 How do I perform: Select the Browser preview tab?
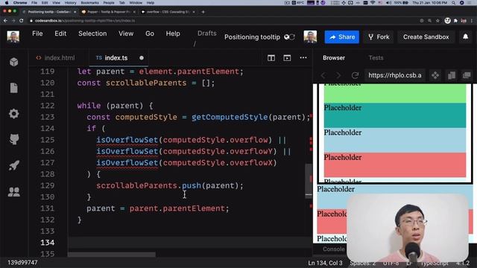pyautogui.click(x=334, y=58)
